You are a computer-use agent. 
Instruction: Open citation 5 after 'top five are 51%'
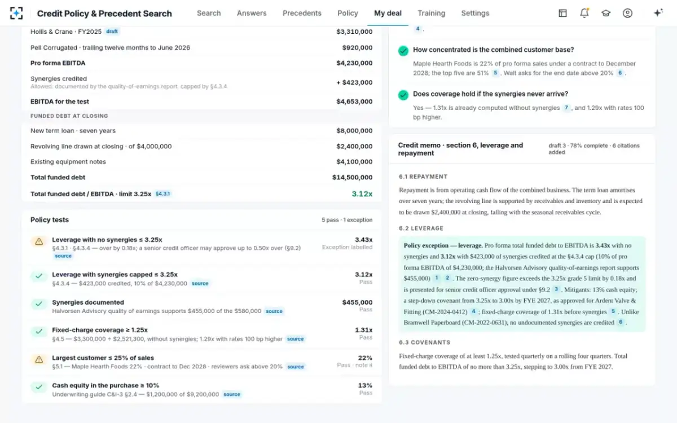coord(495,73)
